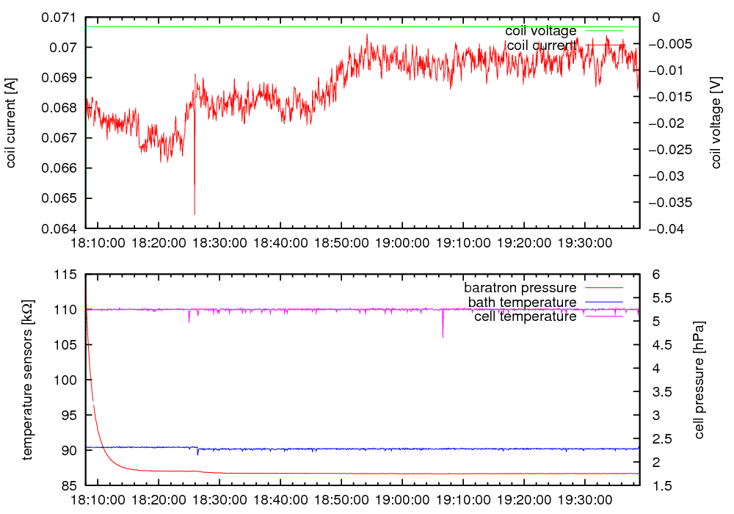The image size is (734, 514).
Task: Click the "coil voltage" legend label
Action: (x=540, y=31)
